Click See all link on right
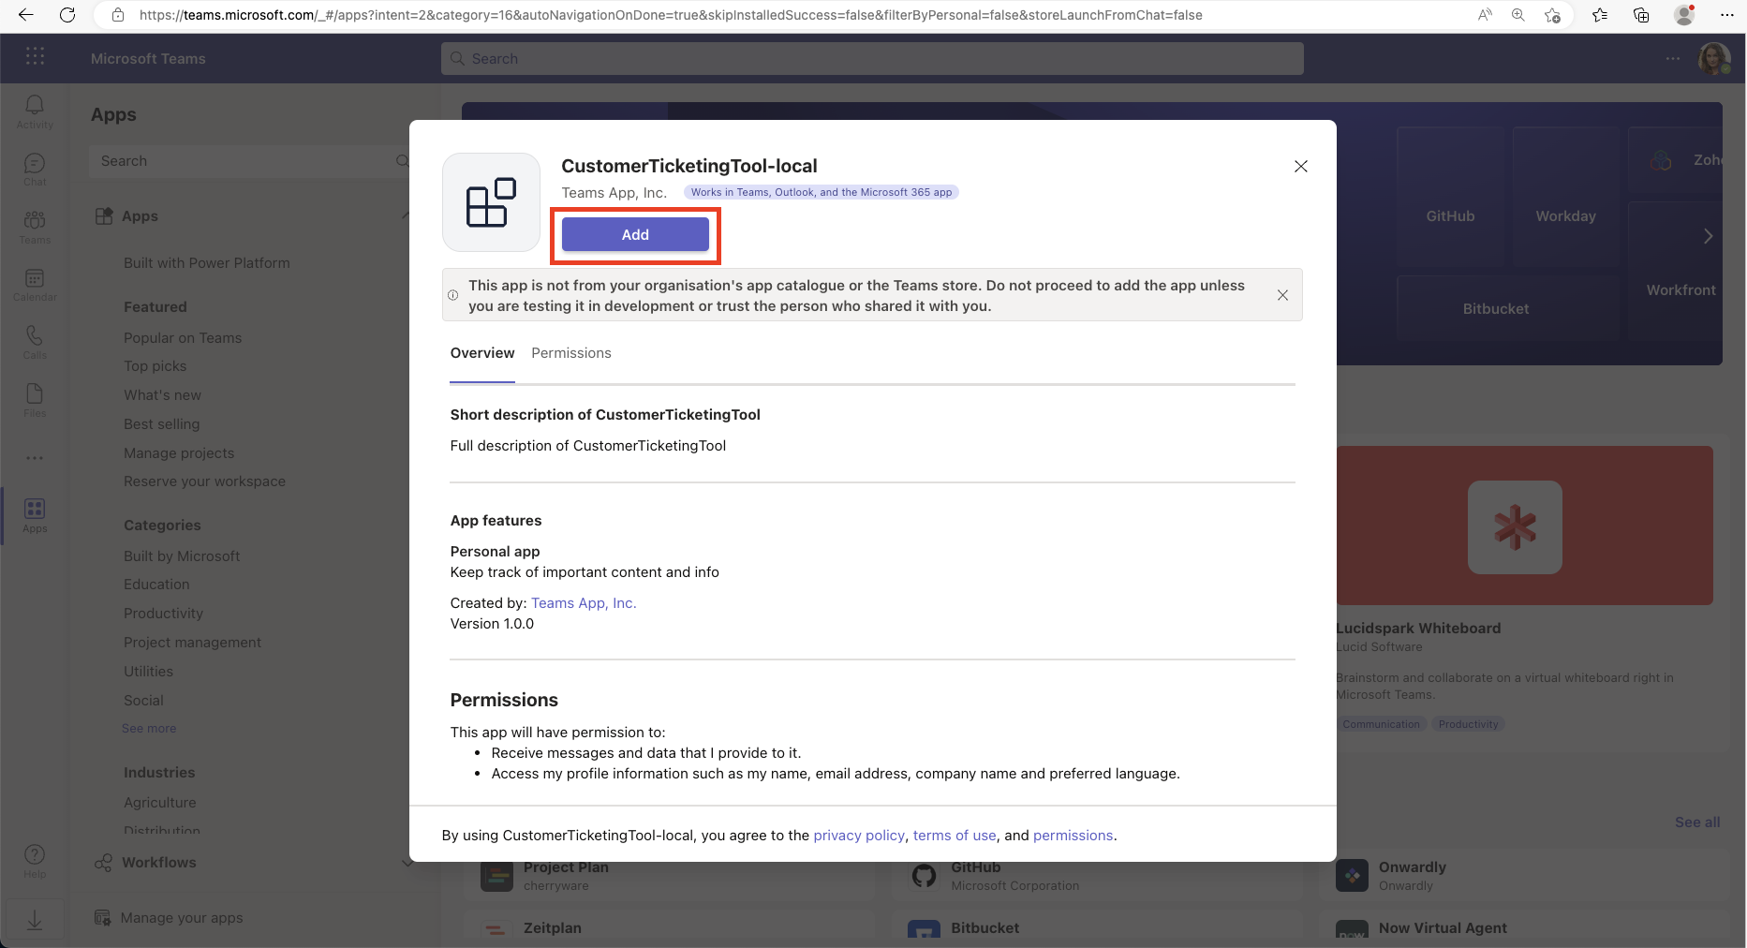1747x948 pixels. coord(1697,822)
